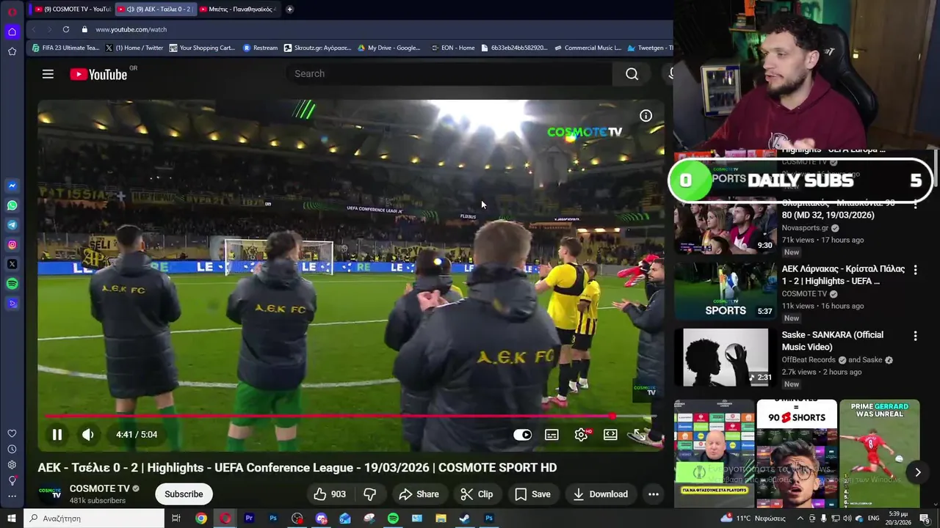Pause the video playback
Viewport: 940px width, 528px height.
[57, 435]
